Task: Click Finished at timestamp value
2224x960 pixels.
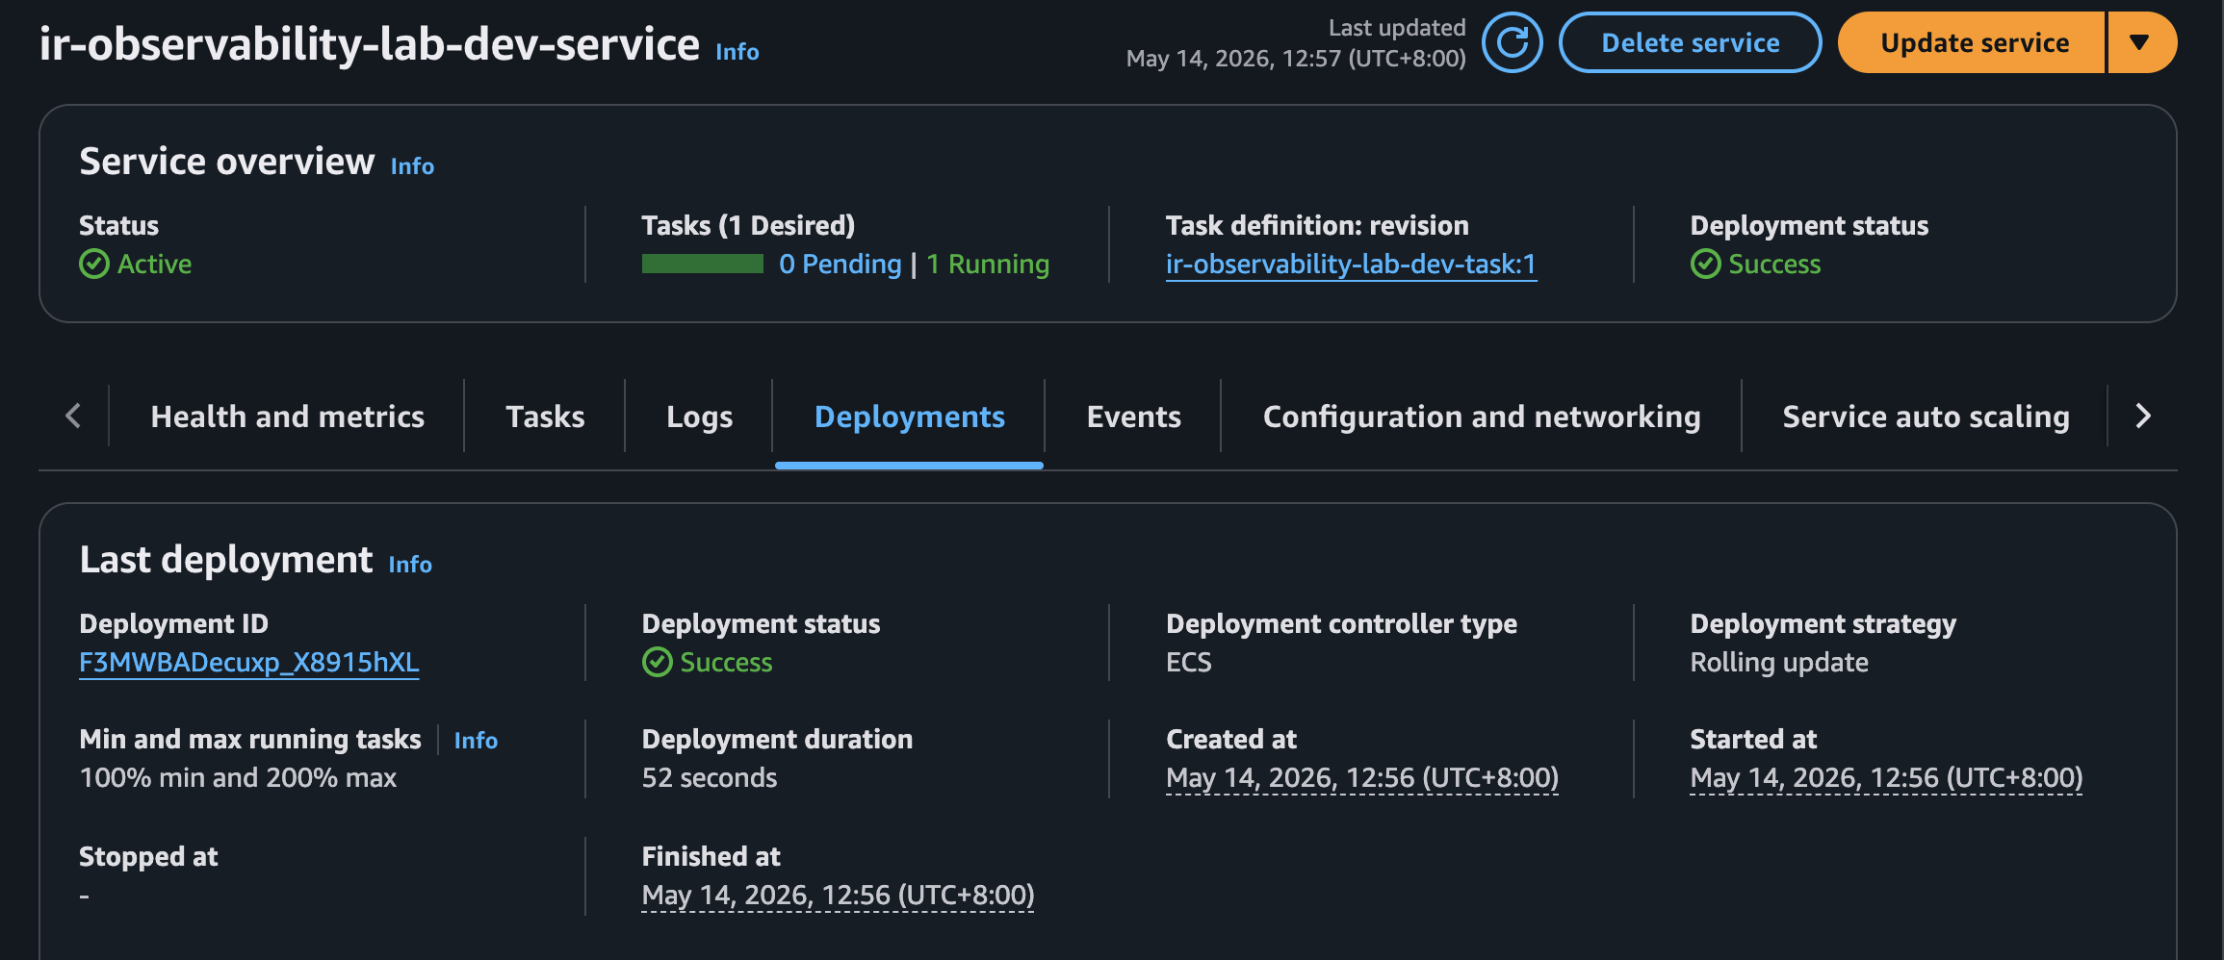Action: tap(838, 896)
